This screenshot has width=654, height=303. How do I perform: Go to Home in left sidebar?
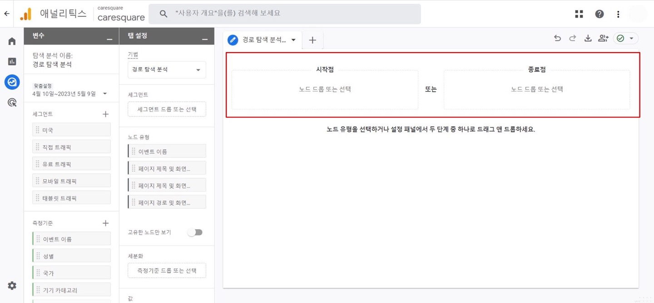click(x=12, y=41)
